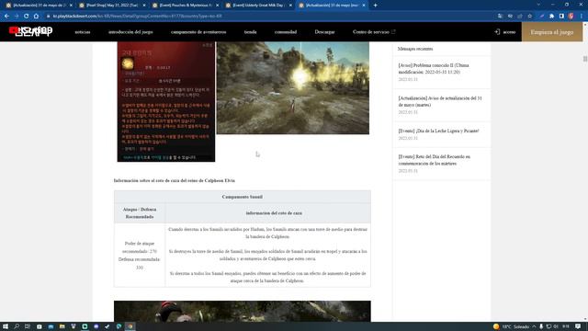Viewport: 588px width, 331px height.
Task: Open the browser home page icon
Action: click(x=37, y=17)
